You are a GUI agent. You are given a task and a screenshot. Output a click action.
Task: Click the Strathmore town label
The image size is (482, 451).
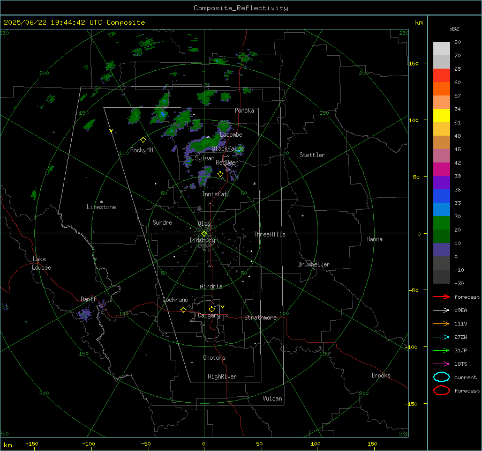tap(260, 317)
